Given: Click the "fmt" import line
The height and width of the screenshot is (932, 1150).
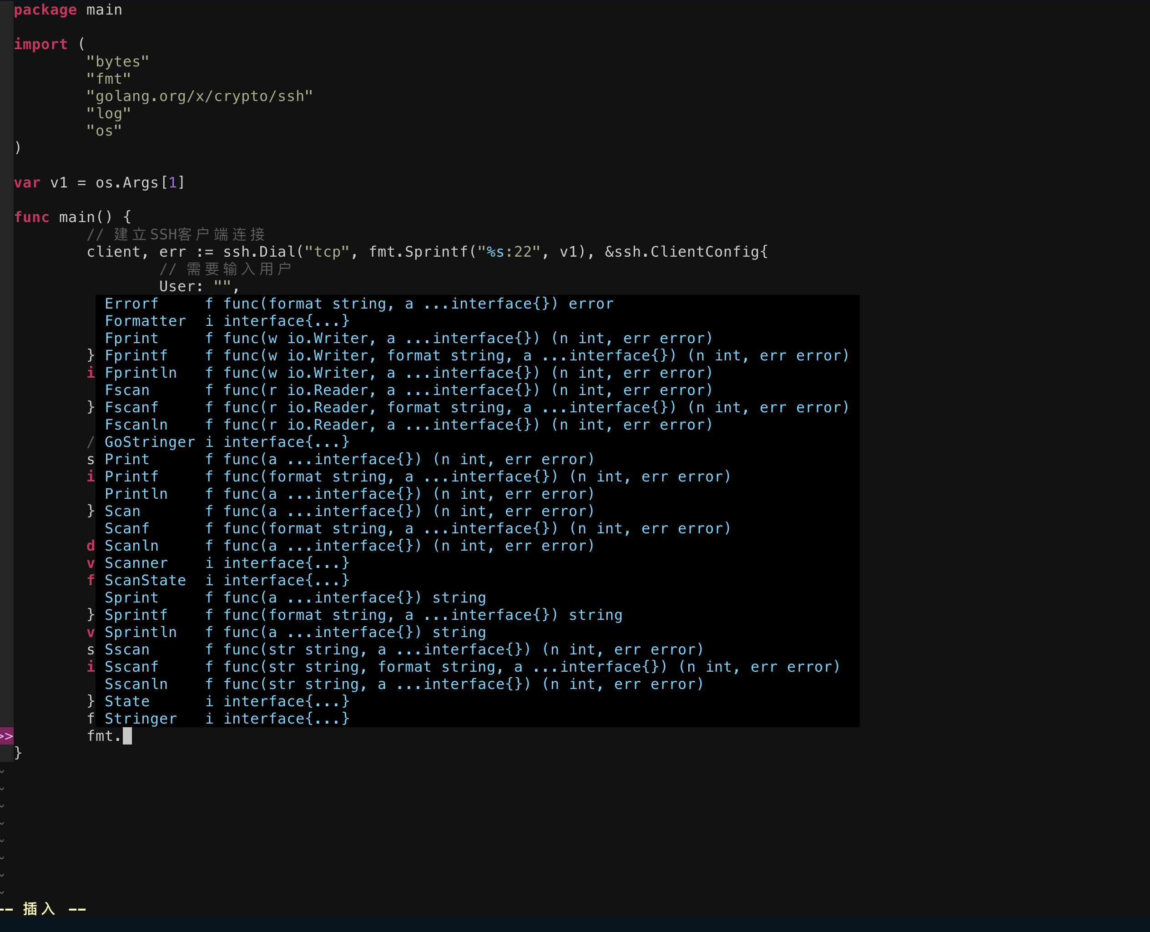Looking at the screenshot, I should tap(108, 79).
